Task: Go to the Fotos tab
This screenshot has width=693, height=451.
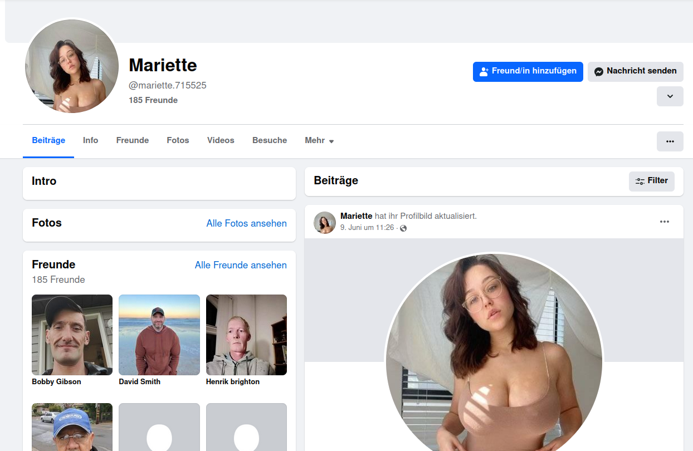Action: click(x=178, y=140)
